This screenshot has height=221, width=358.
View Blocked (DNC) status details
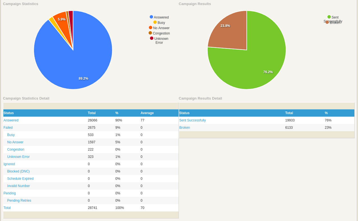19,171
